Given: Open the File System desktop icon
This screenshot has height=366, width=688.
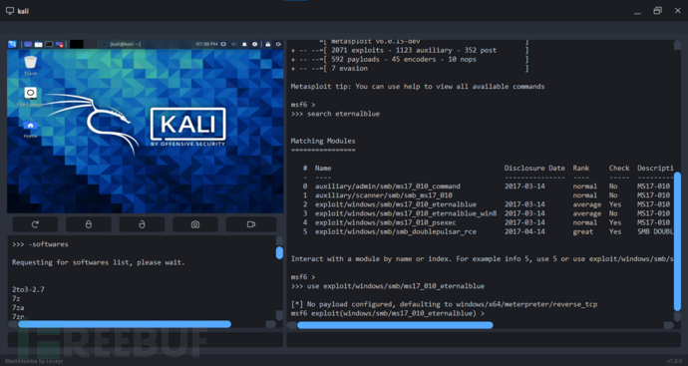Looking at the screenshot, I should click(x=30, y=97).
